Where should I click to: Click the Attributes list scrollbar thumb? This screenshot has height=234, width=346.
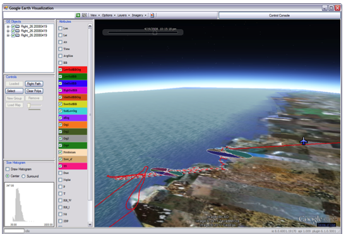90,114
